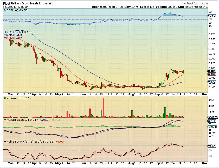Viewport: 219px width, 168px height.
Task: Click the 0.169 MA(20) tag on price axis
Action: point(211,74)
